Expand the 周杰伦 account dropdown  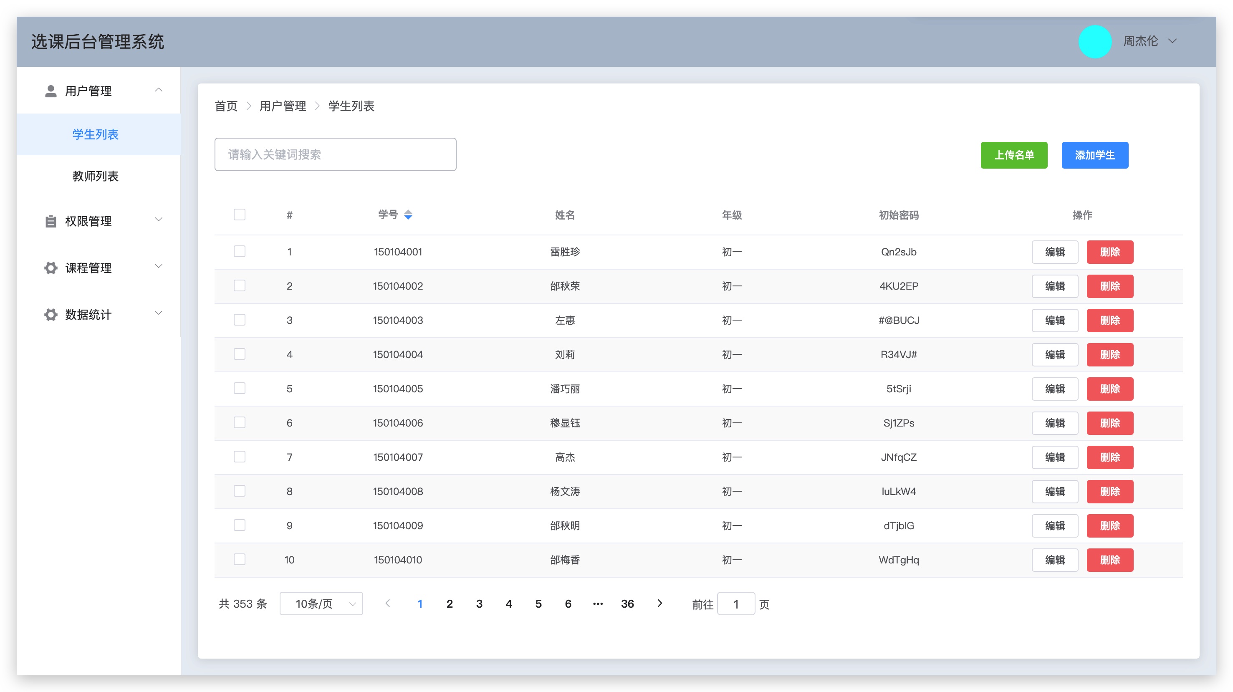pyautogui.click(x=1172, y=41)
